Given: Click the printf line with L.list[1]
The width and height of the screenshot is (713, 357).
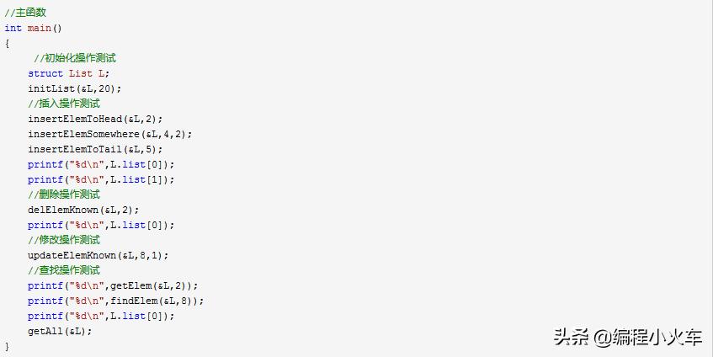Looking at the screenshot, I should click(x=101, y=179).
